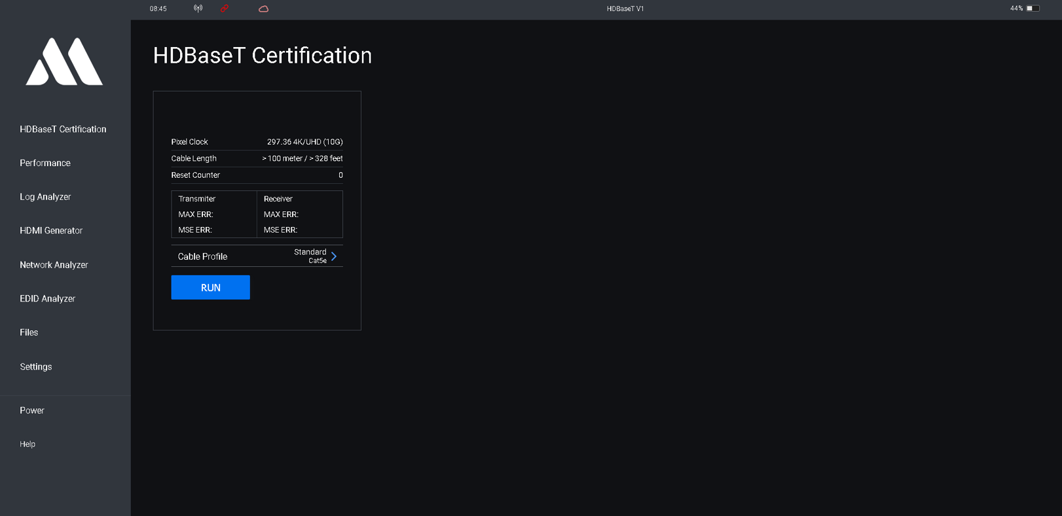This screenshot has height=516, width=1062.
Task: Click the Pixel Clock value 297.36 4K/UHD
Action: coord(304,142)
